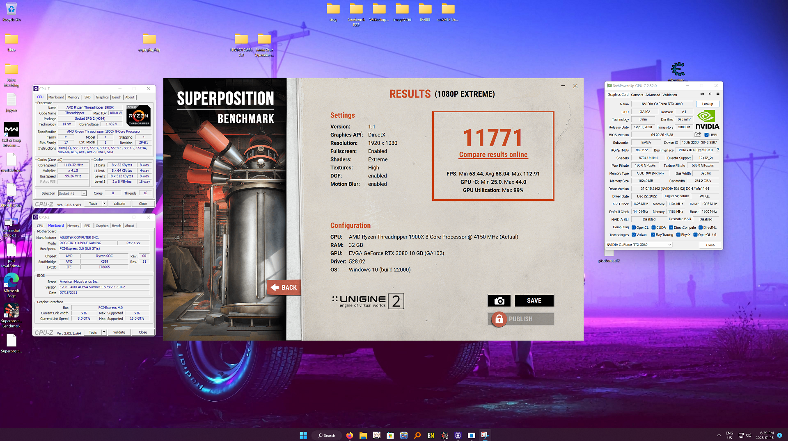Switch to the Validation tab in GPU-Z
The width and height of the screenshot is (788, 441).
click(x=670, y=95)
